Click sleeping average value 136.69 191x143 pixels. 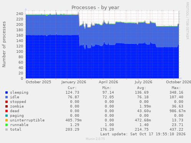tap(141, 93)
